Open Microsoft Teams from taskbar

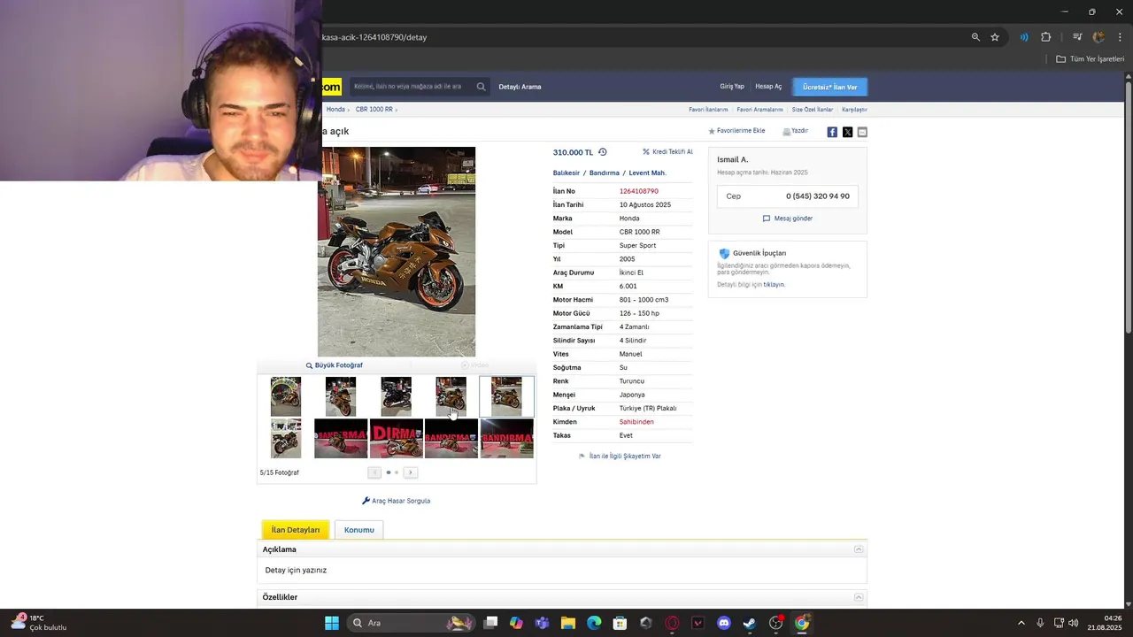pos(542,623)
